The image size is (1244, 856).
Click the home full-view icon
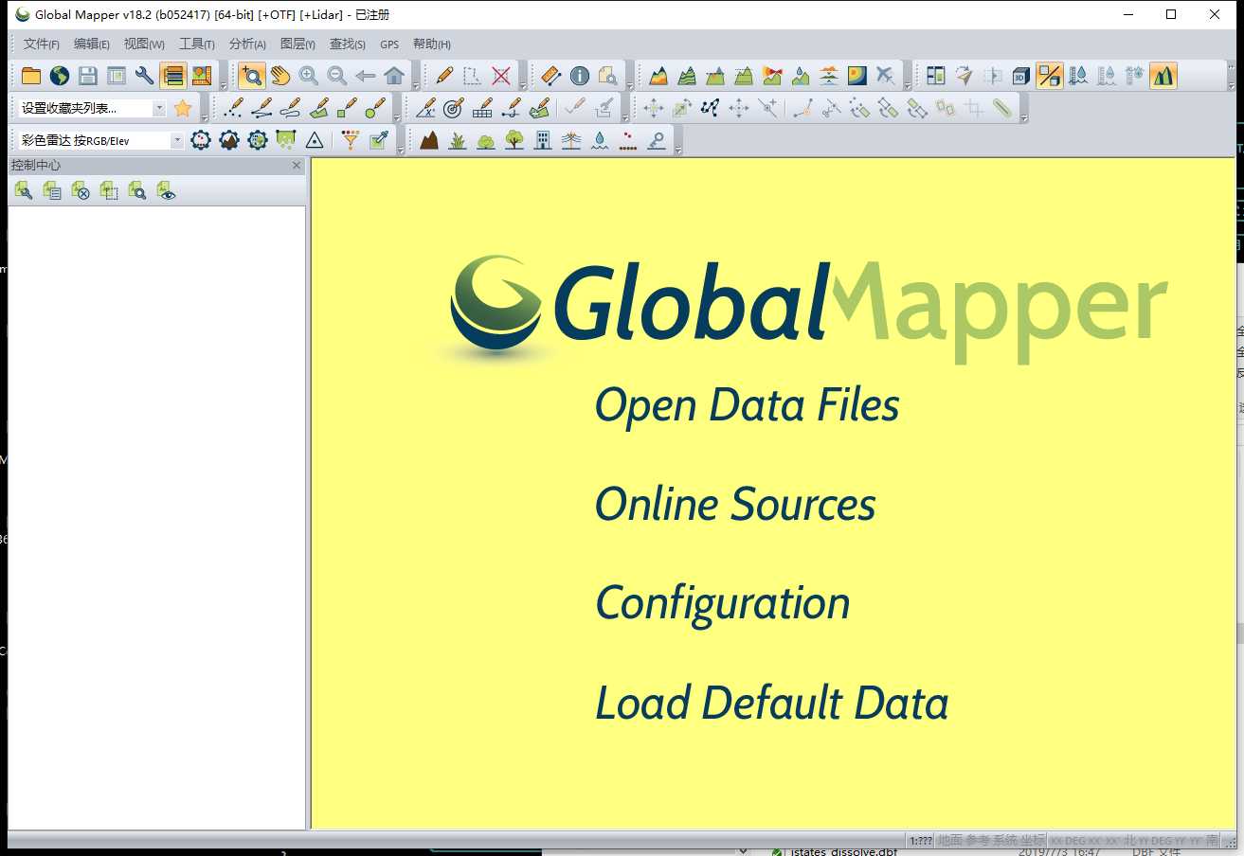tap(394, 76)
